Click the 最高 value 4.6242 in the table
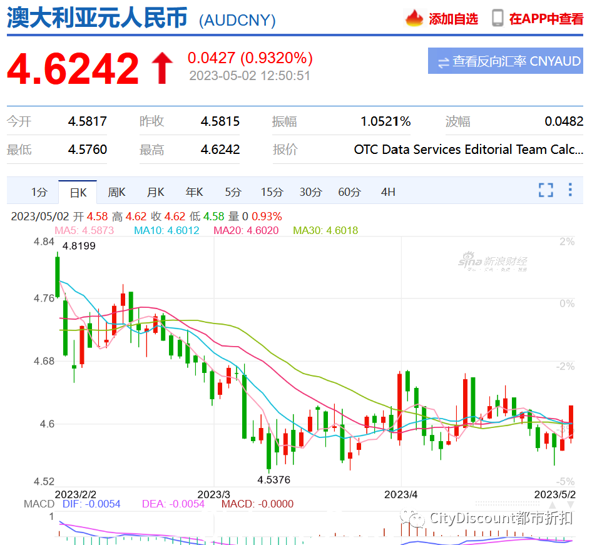 click(220, 150)
